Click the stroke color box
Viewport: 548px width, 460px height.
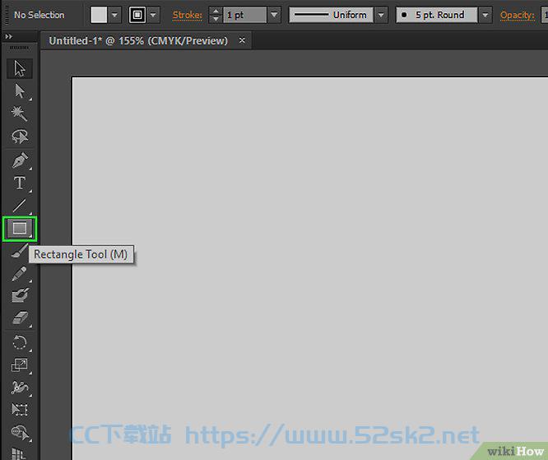137,15
